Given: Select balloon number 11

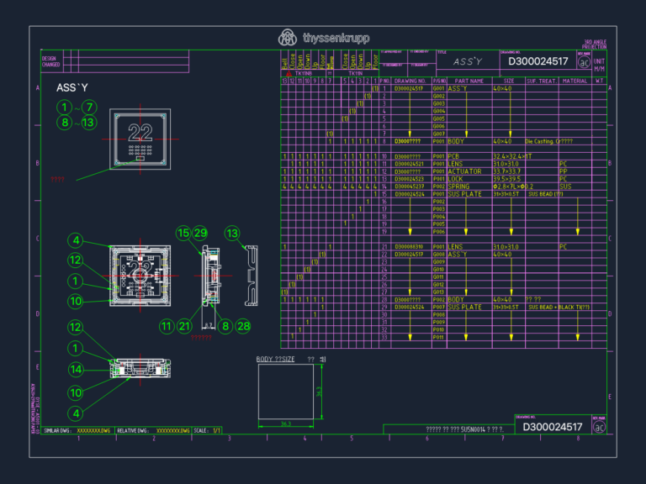Looking at the screenshot, I should pyautogui.click(x=167, y=326).
